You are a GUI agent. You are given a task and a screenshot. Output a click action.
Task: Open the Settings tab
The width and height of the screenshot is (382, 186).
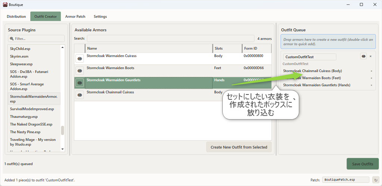point(100,16)
